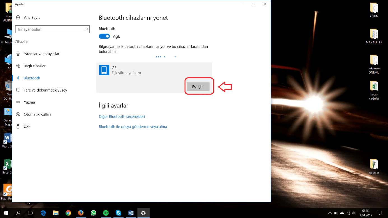388x218 pixels.
Task: Click the printer icon in sidebar
Action: pos(18,54)
